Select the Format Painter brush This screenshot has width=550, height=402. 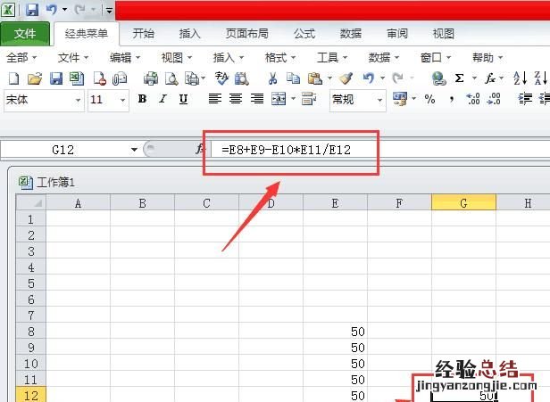pos(346,78)
